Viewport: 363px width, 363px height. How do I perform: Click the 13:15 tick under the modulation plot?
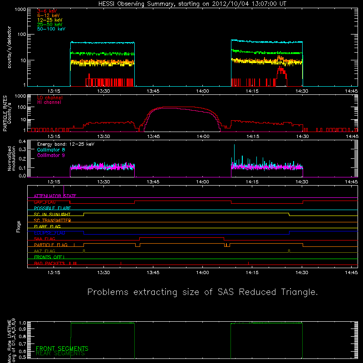(54, 182)
